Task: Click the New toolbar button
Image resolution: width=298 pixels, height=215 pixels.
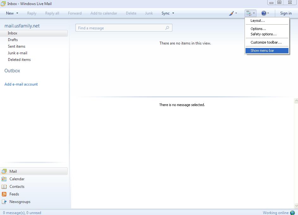Action: pyautogui.click(x=10, y=13)
